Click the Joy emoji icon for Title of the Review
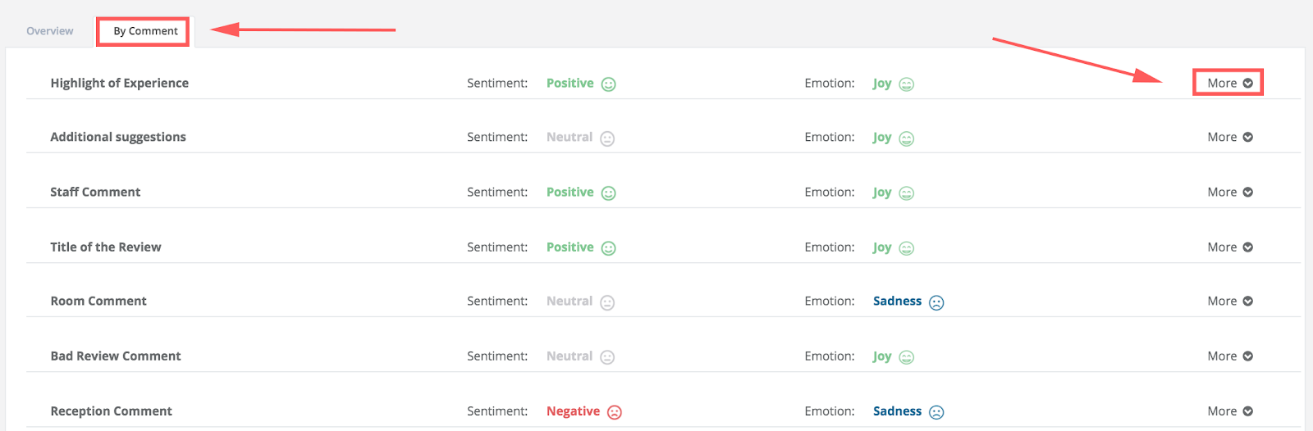 pos(906,247)
